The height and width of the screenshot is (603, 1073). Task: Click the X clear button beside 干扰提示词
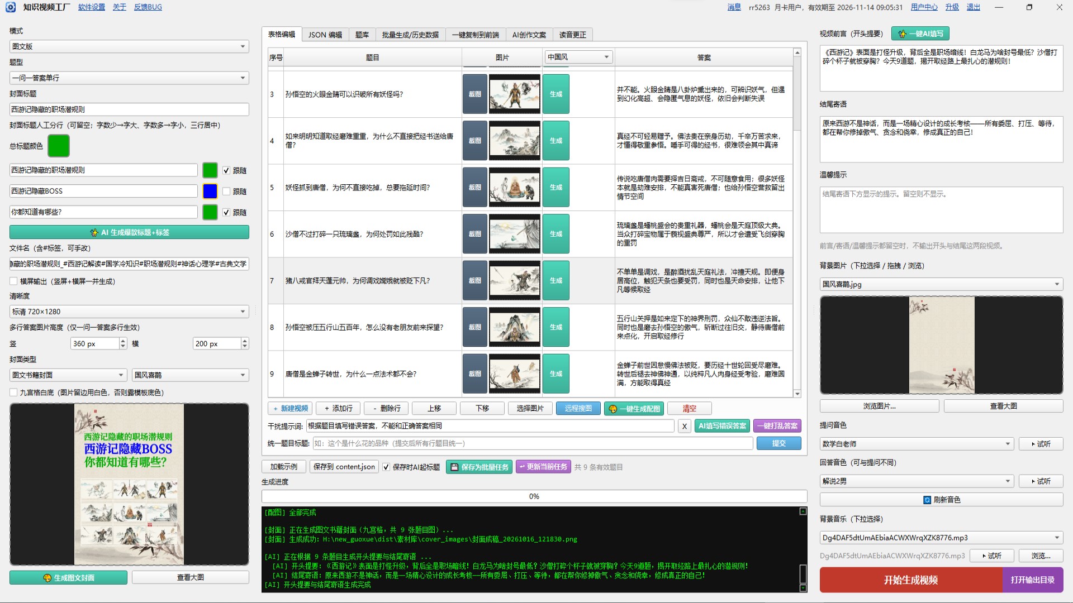(684, 426)
